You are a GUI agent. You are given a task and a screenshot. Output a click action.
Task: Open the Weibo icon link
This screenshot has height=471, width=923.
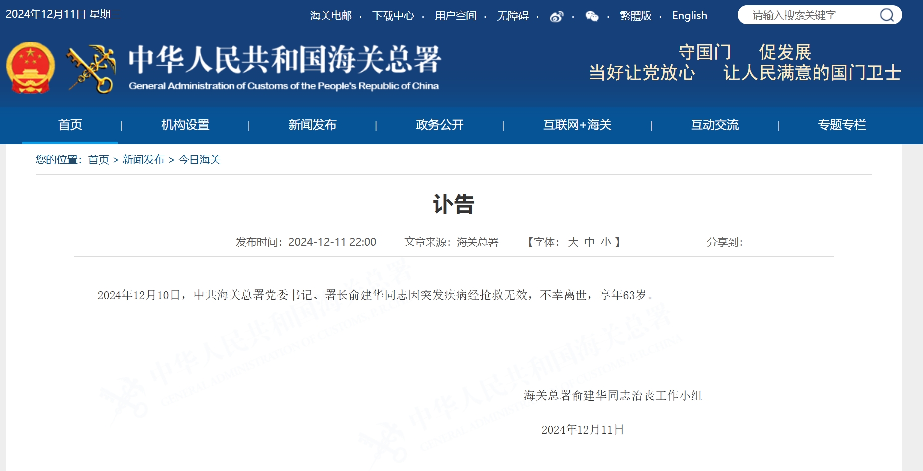click(x=556, y=16)
